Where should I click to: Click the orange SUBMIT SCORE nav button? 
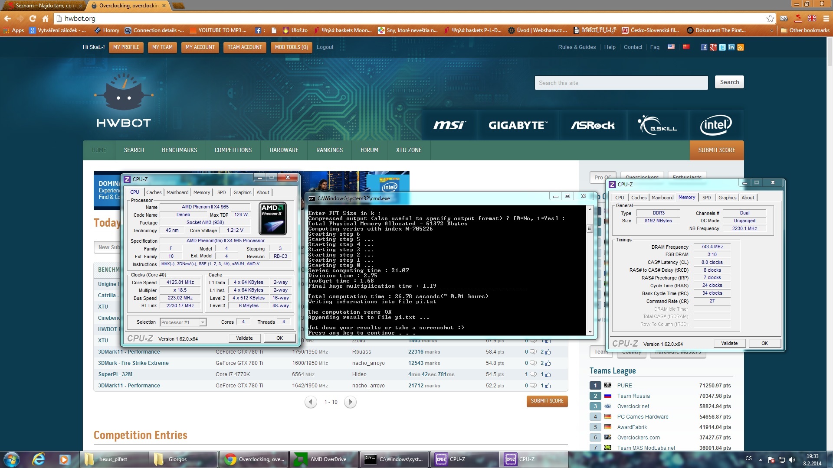pos(717,150)
